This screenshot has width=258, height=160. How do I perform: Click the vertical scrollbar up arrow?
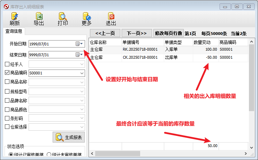coord(251,42)
